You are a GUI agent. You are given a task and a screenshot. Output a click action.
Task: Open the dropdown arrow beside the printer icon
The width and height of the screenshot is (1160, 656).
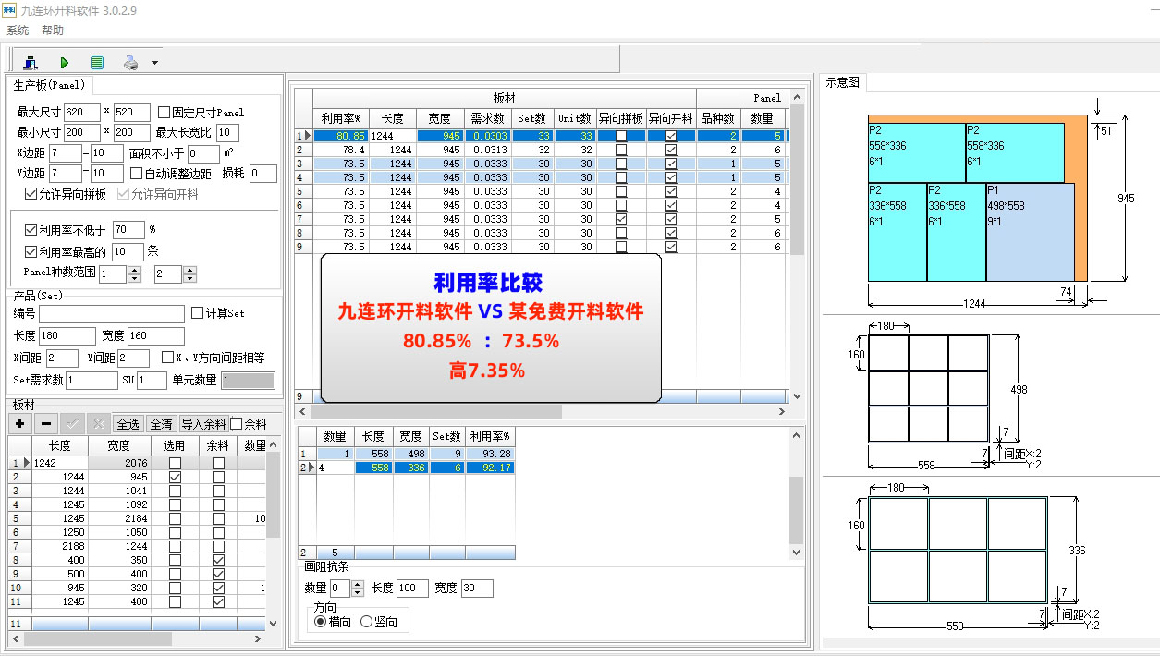(x=154, y=63)
